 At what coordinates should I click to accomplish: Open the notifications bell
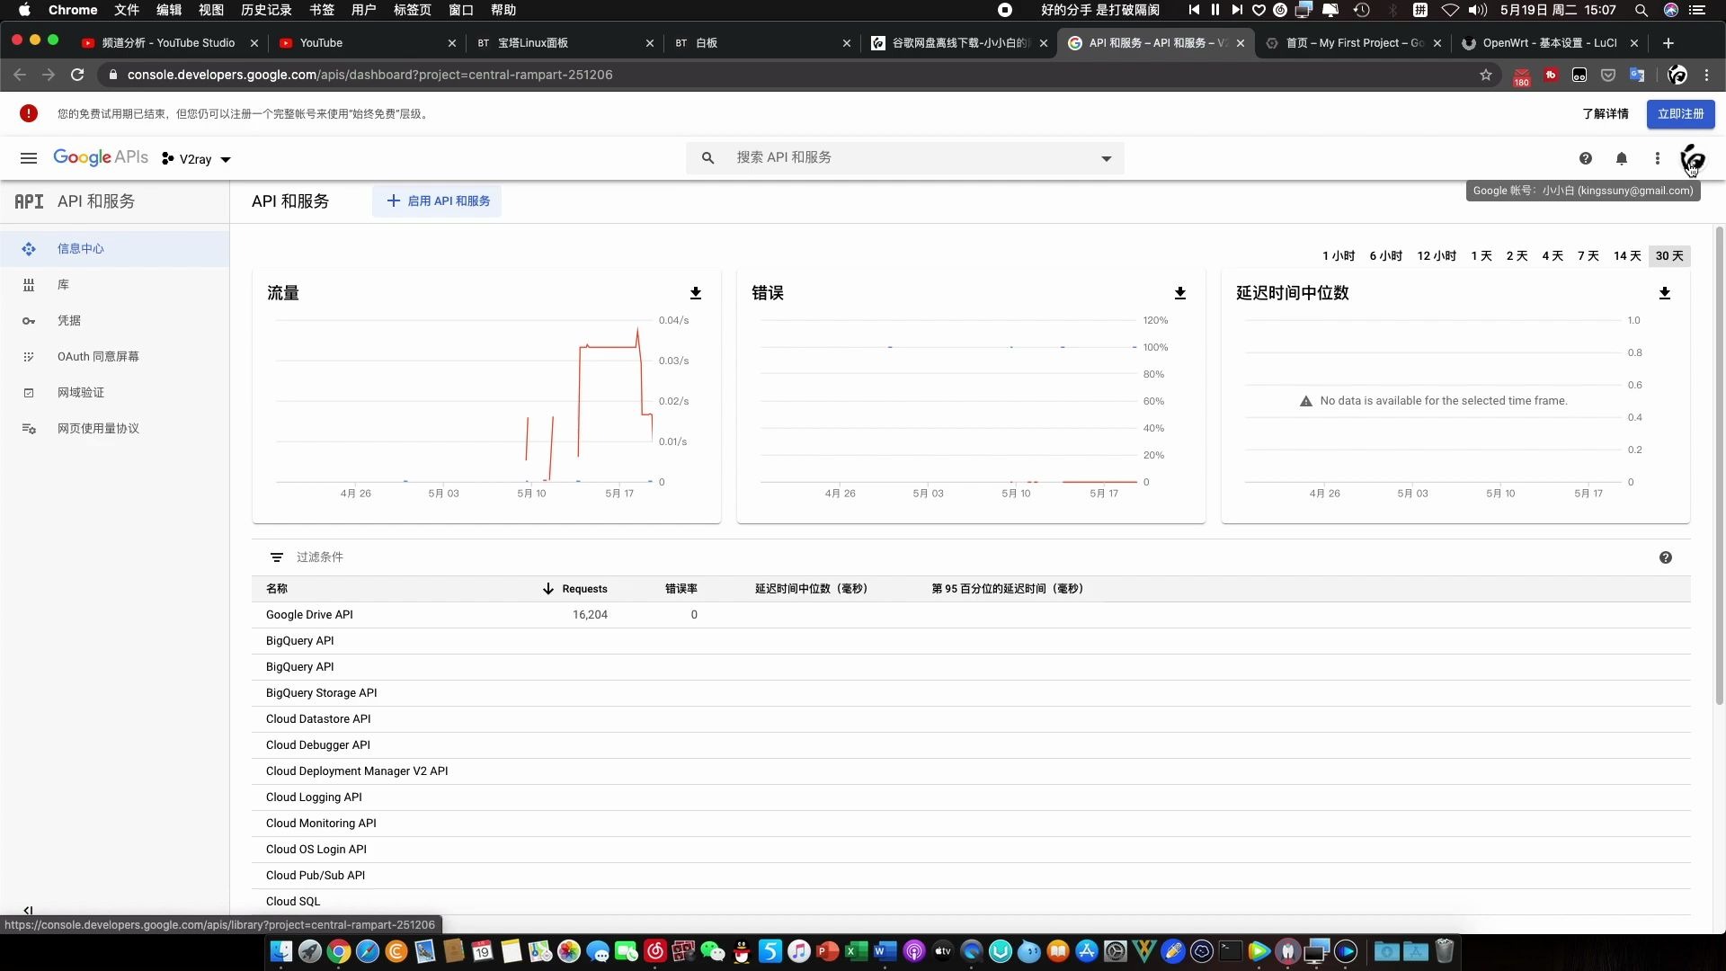[x=1622, y=158]
